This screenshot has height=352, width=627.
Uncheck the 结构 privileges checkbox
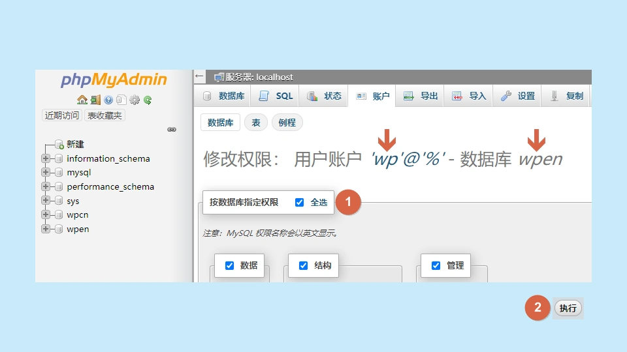pos(304,265)
